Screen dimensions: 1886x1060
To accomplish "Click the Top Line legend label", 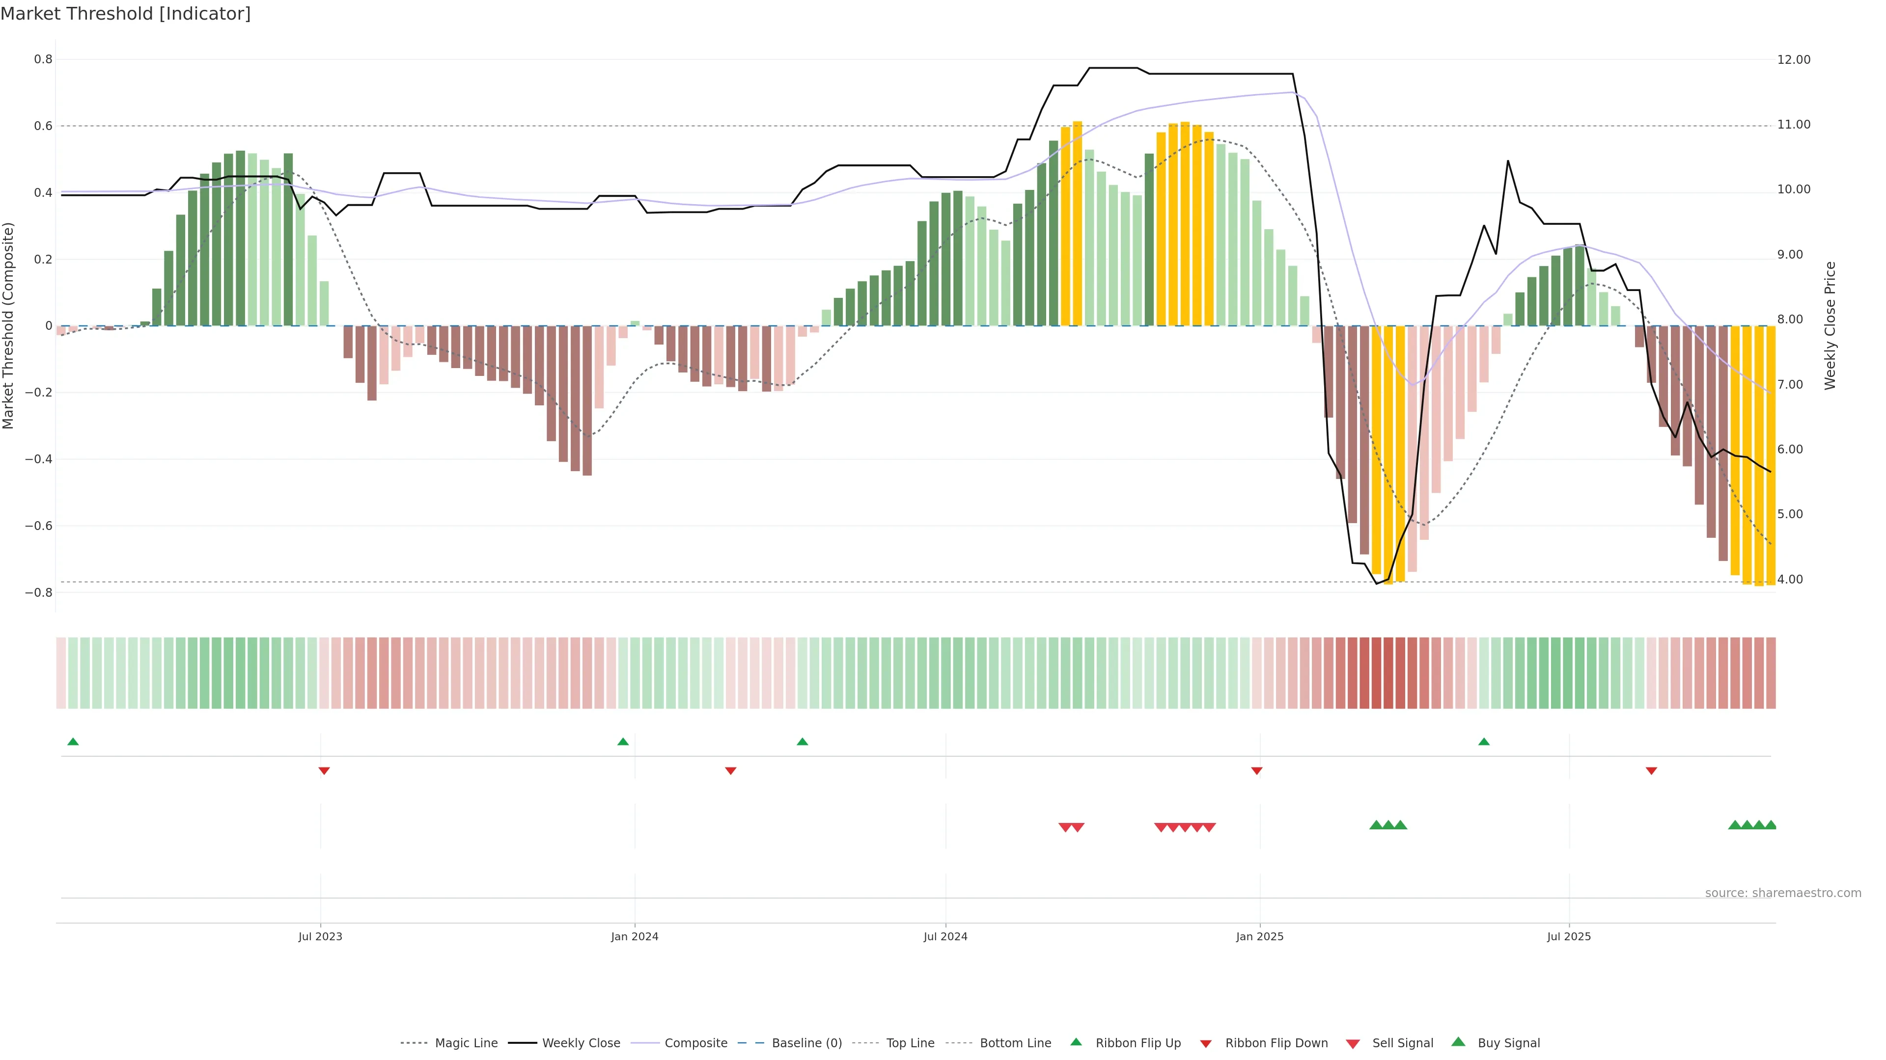I will 910,1043.
